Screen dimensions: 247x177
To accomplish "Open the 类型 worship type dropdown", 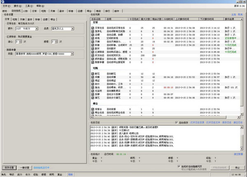I will [72, 54].
